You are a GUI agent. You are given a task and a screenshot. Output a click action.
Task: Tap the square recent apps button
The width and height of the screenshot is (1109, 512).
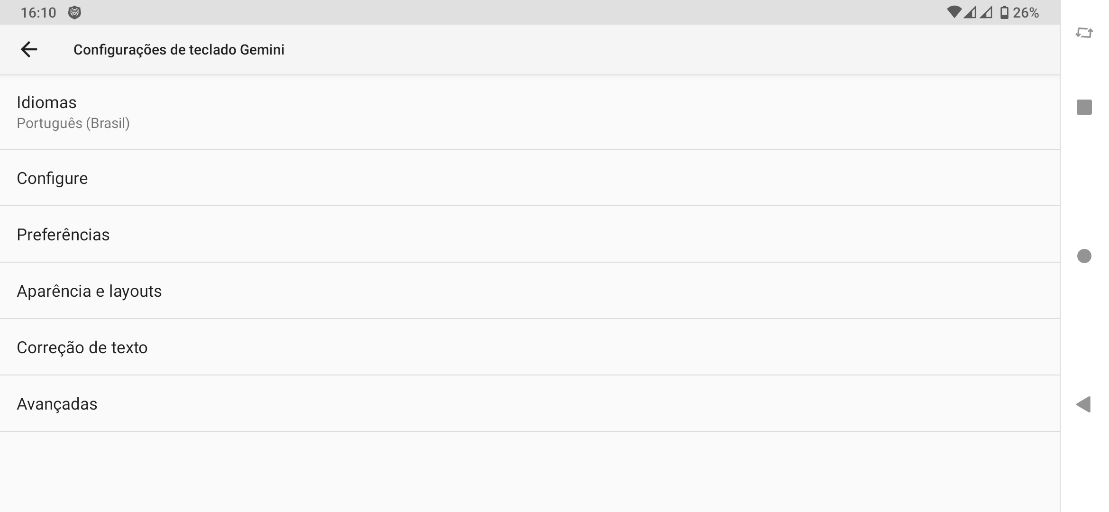pos(1084,107)
